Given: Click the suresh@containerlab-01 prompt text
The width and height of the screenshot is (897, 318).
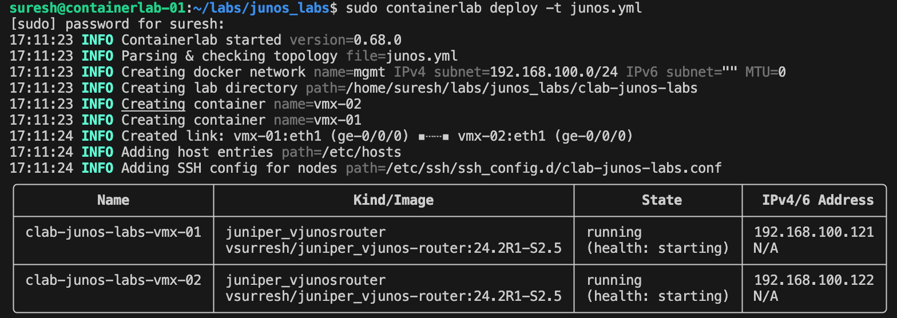Looking at the screenshot, I should [94, 8].
